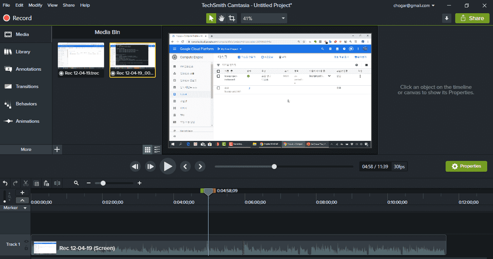Open the Animations panel
The image size is (493, 259).
[26, 121]
